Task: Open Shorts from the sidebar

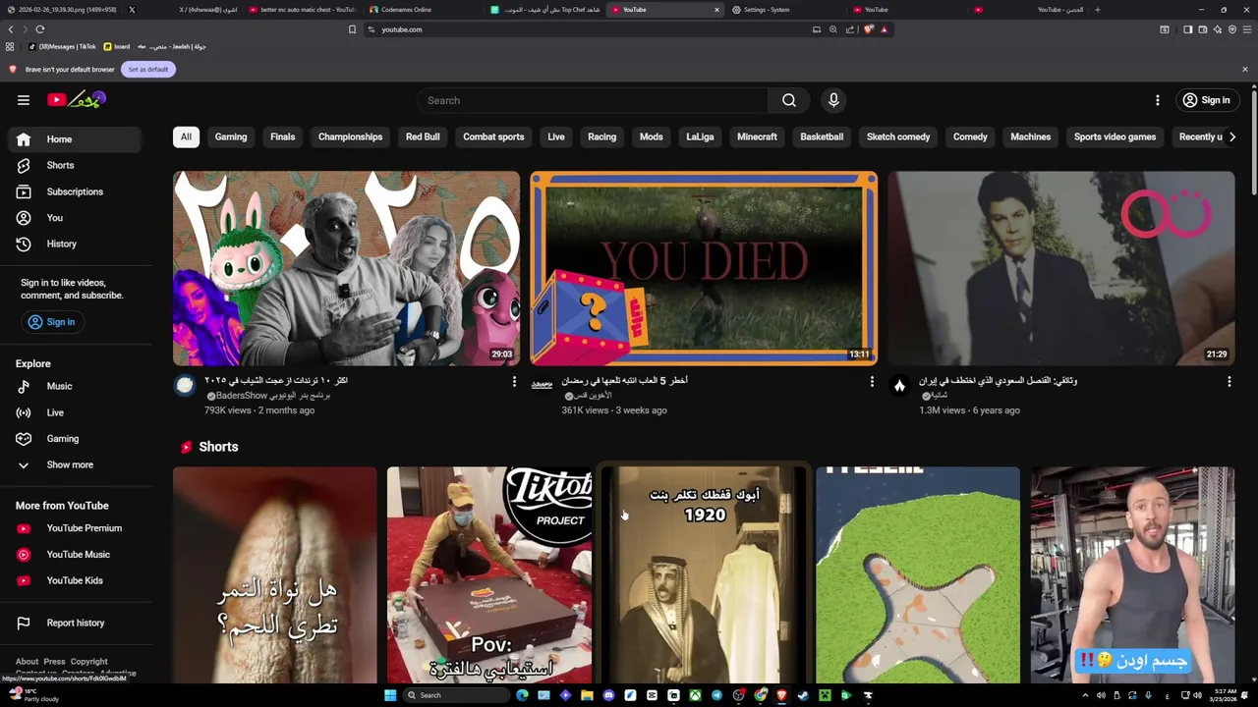Action: click(x=77, y=165)
